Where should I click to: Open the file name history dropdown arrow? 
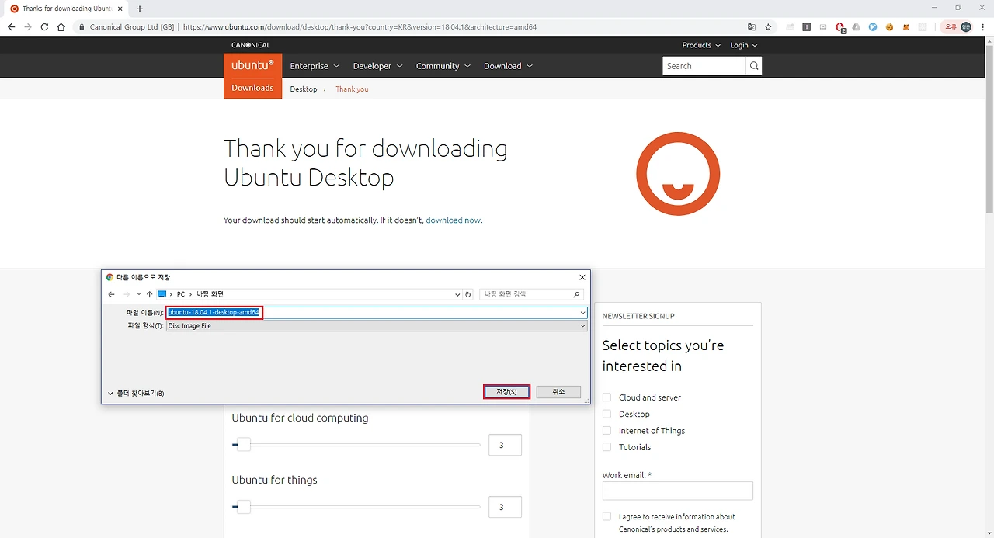click(582, 313)
